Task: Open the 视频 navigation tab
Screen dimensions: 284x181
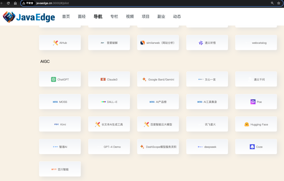Action: [130, 16]
